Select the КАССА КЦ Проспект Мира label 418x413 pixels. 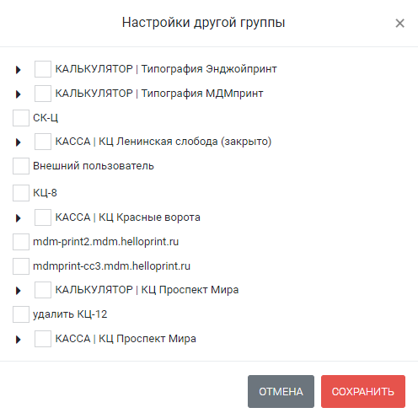click(x=126, y=339)
